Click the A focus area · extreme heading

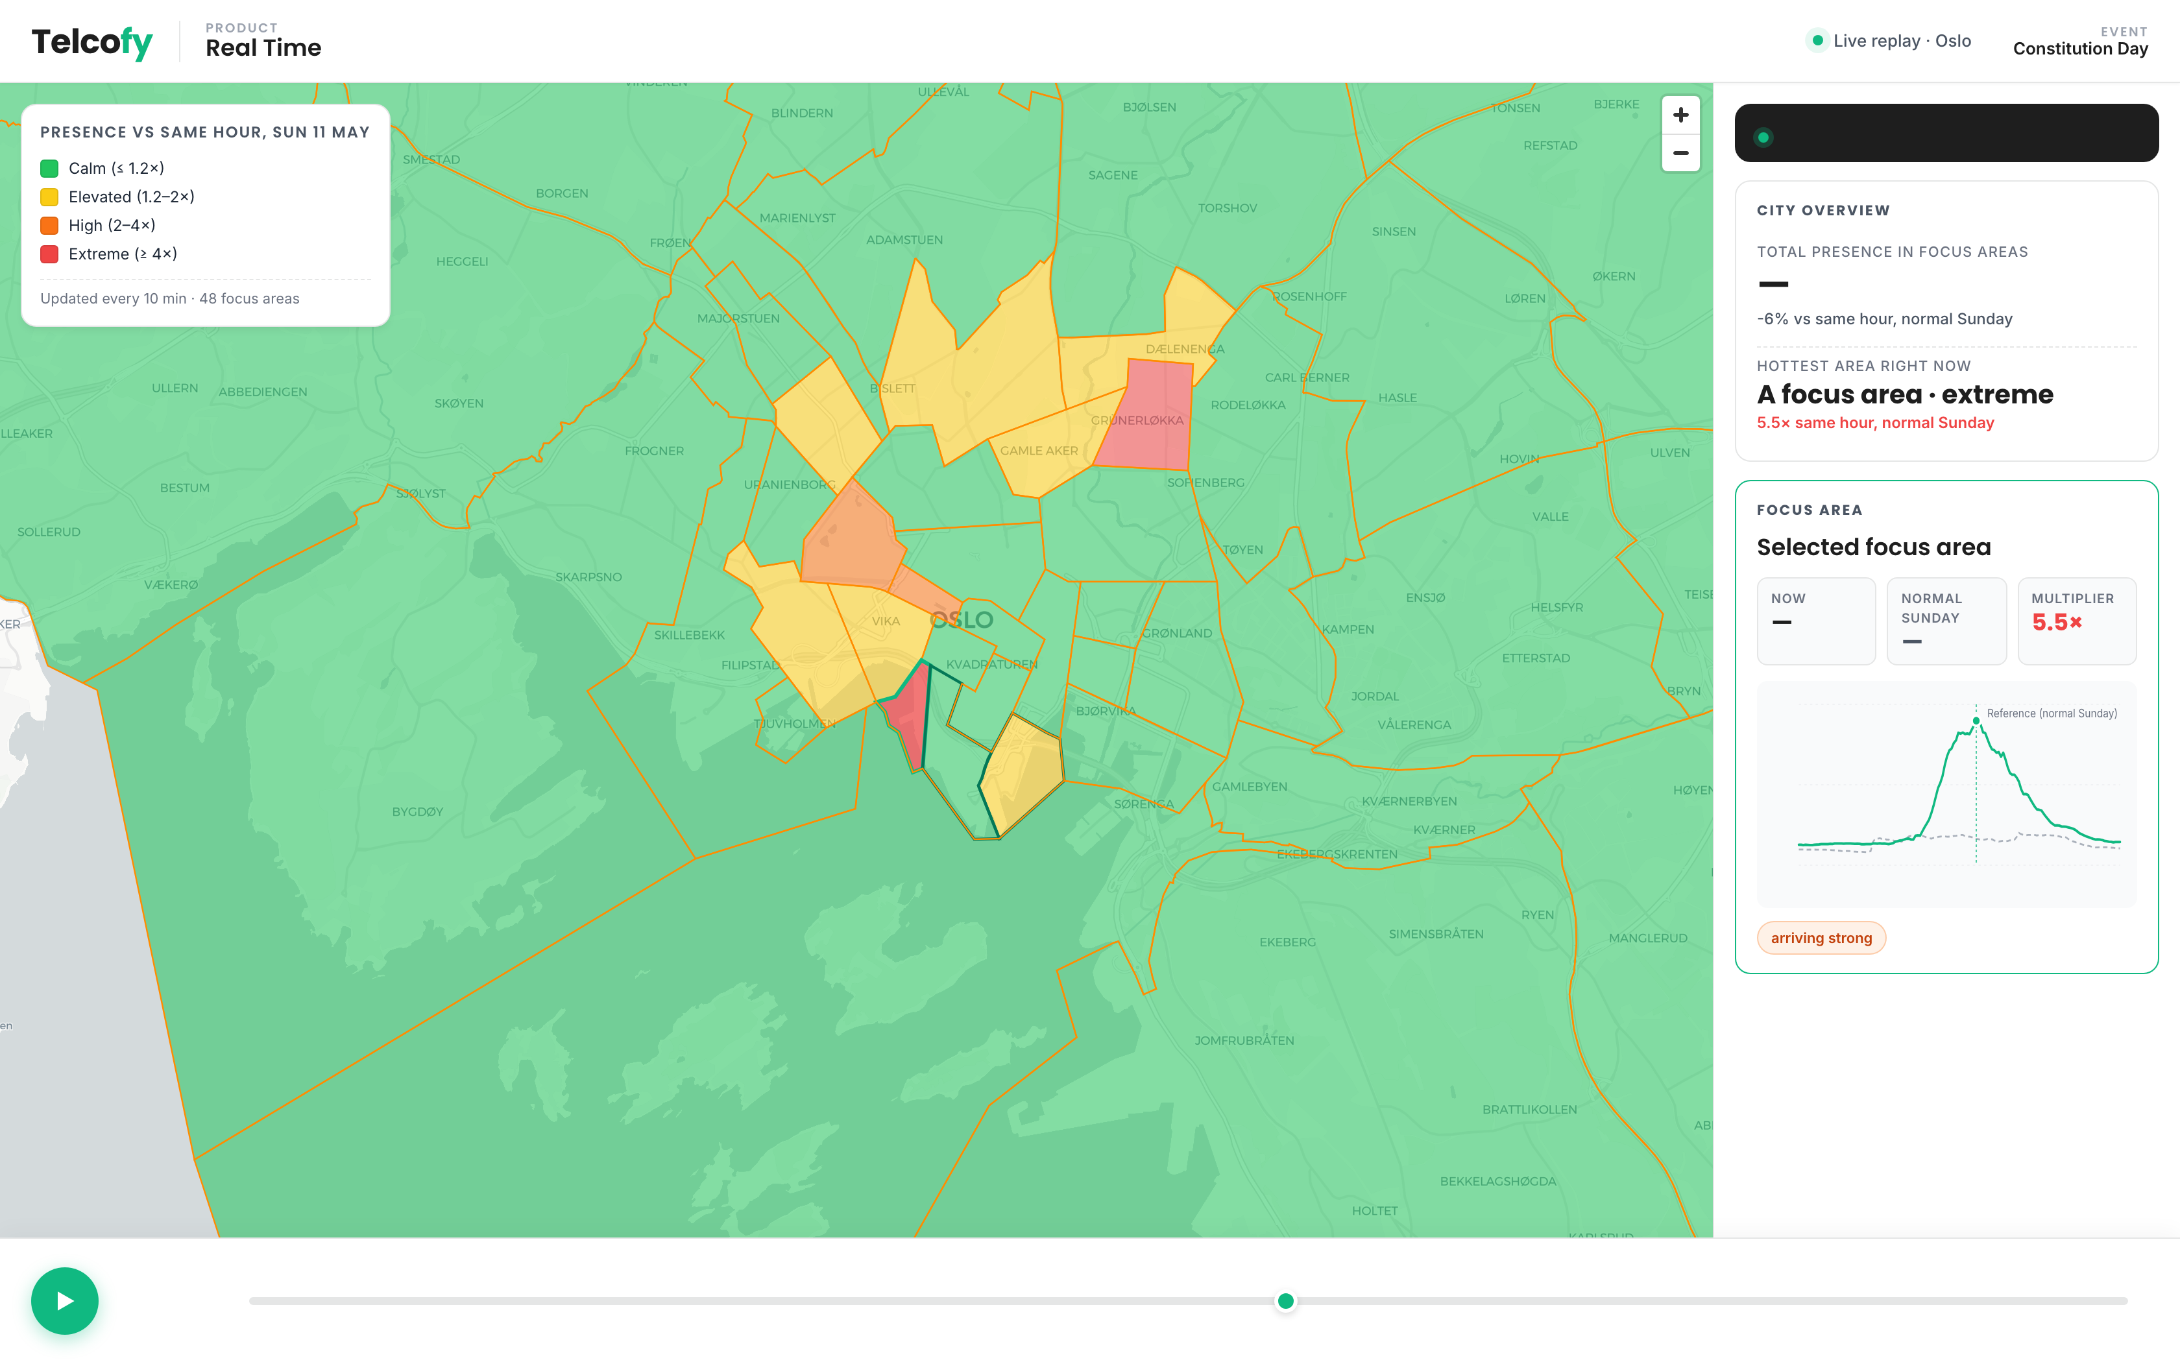(1904, 394)
